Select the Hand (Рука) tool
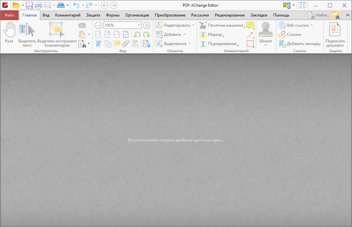Screen dimensions: 352x227 pyautogui.click(x=9, y=33)
